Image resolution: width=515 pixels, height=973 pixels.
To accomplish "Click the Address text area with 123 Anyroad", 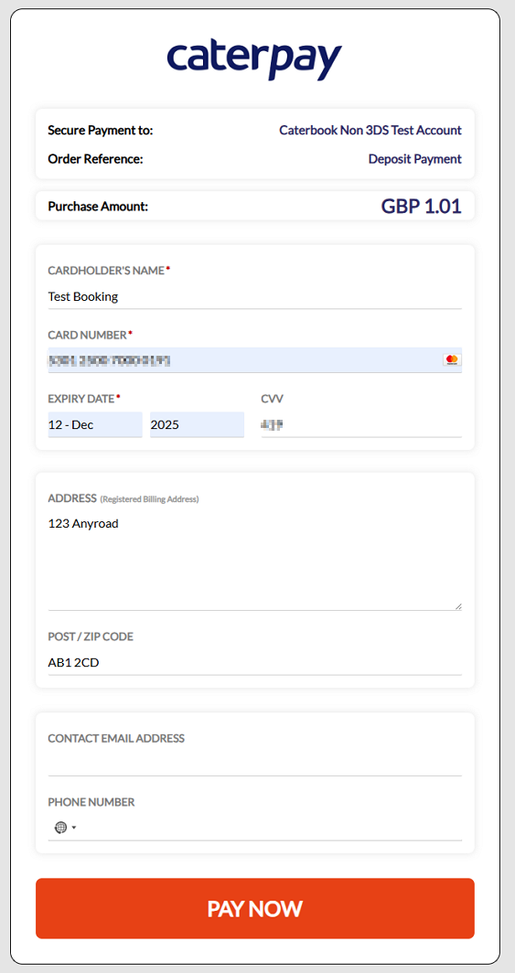I will (255, 561).
